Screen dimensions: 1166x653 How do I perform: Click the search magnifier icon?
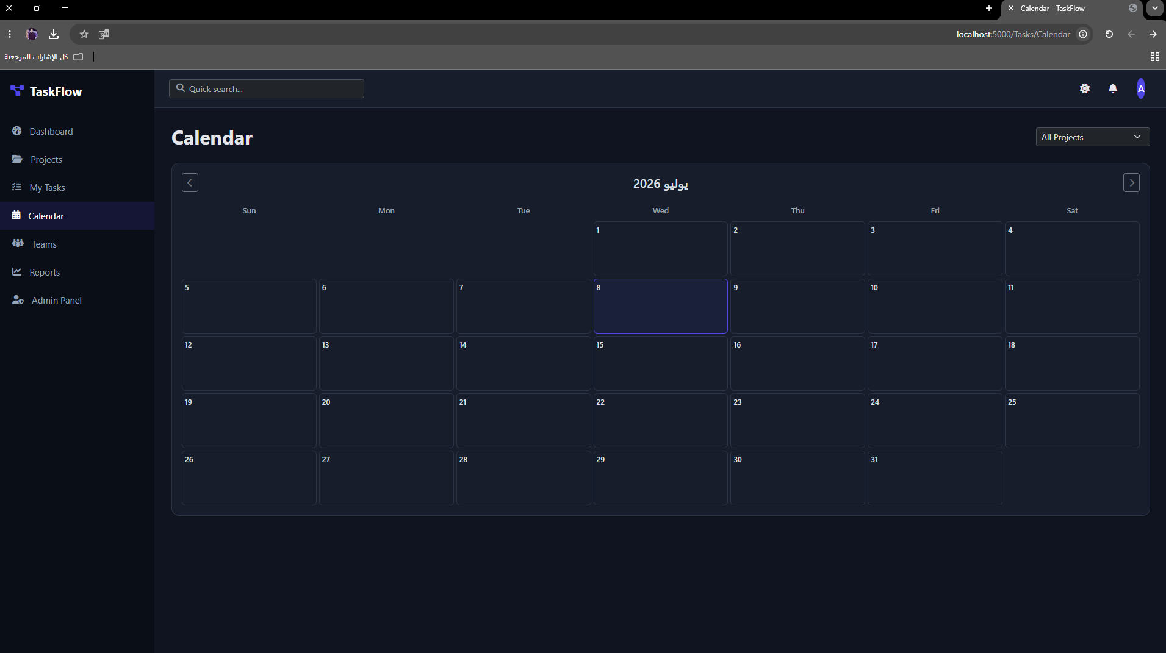coord(181,88)
